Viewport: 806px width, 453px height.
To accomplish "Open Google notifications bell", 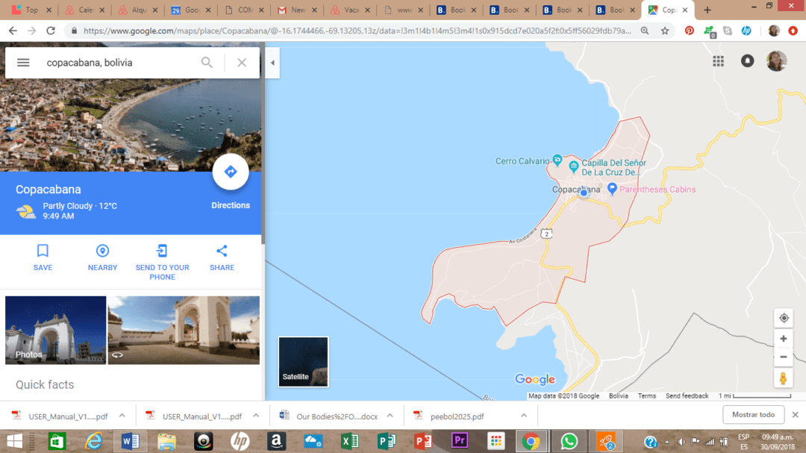I will 747,61.
